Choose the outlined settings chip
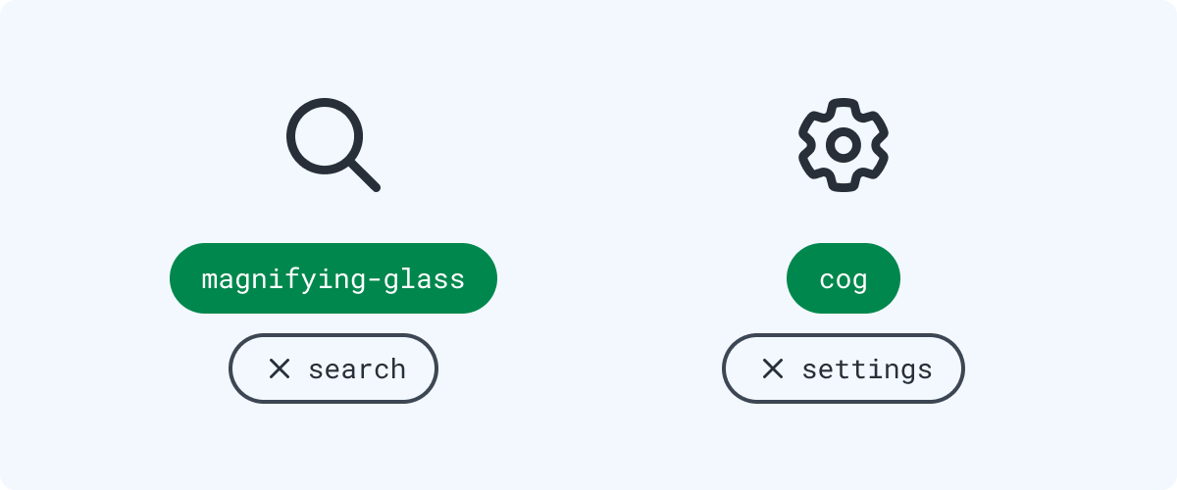 click(844, 368)
